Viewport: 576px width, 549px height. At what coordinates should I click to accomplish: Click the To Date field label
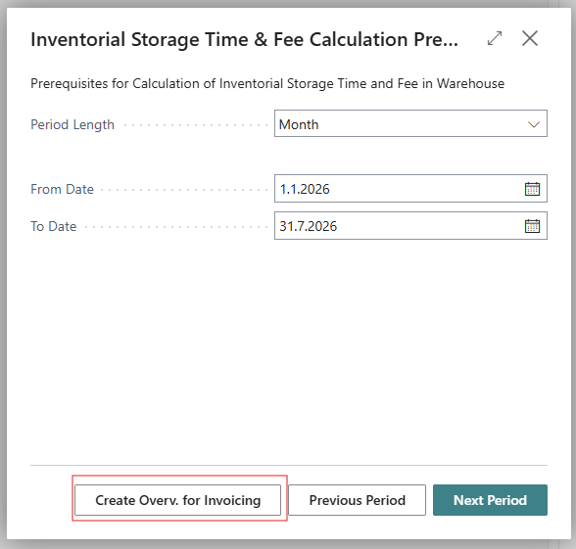click(x=54, y=226)
